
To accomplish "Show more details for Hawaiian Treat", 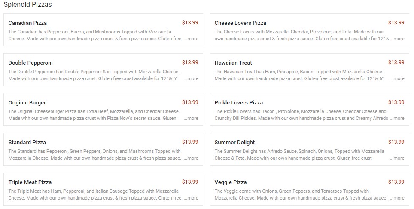I will tap(397, 79).
